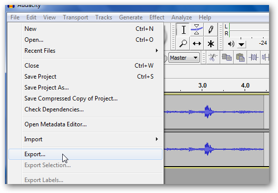Open the Help menu
The width and height of the screenshot is (278, 193).
[205, 17]
